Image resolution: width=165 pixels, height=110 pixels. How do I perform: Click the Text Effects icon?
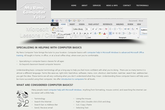coord(95,33)
